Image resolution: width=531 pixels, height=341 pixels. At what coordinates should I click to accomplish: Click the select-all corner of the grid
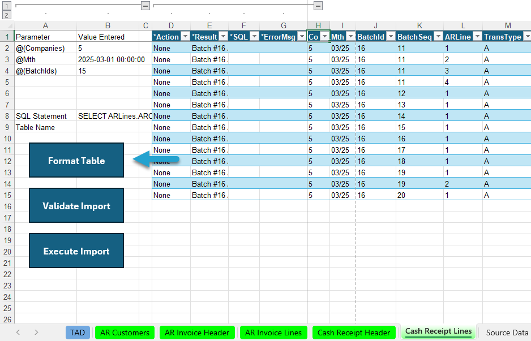(x=7, y=25)
